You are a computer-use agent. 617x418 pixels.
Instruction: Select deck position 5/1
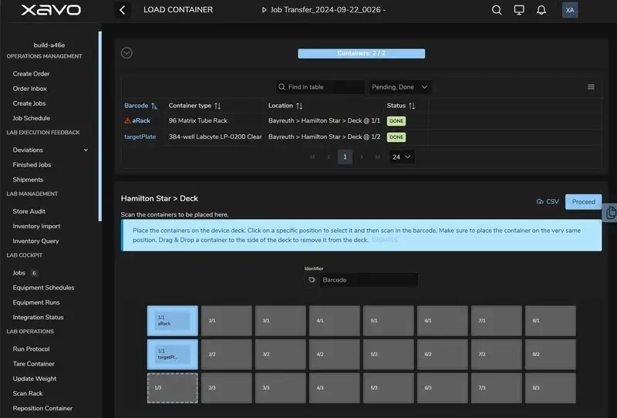click(389, 321)
